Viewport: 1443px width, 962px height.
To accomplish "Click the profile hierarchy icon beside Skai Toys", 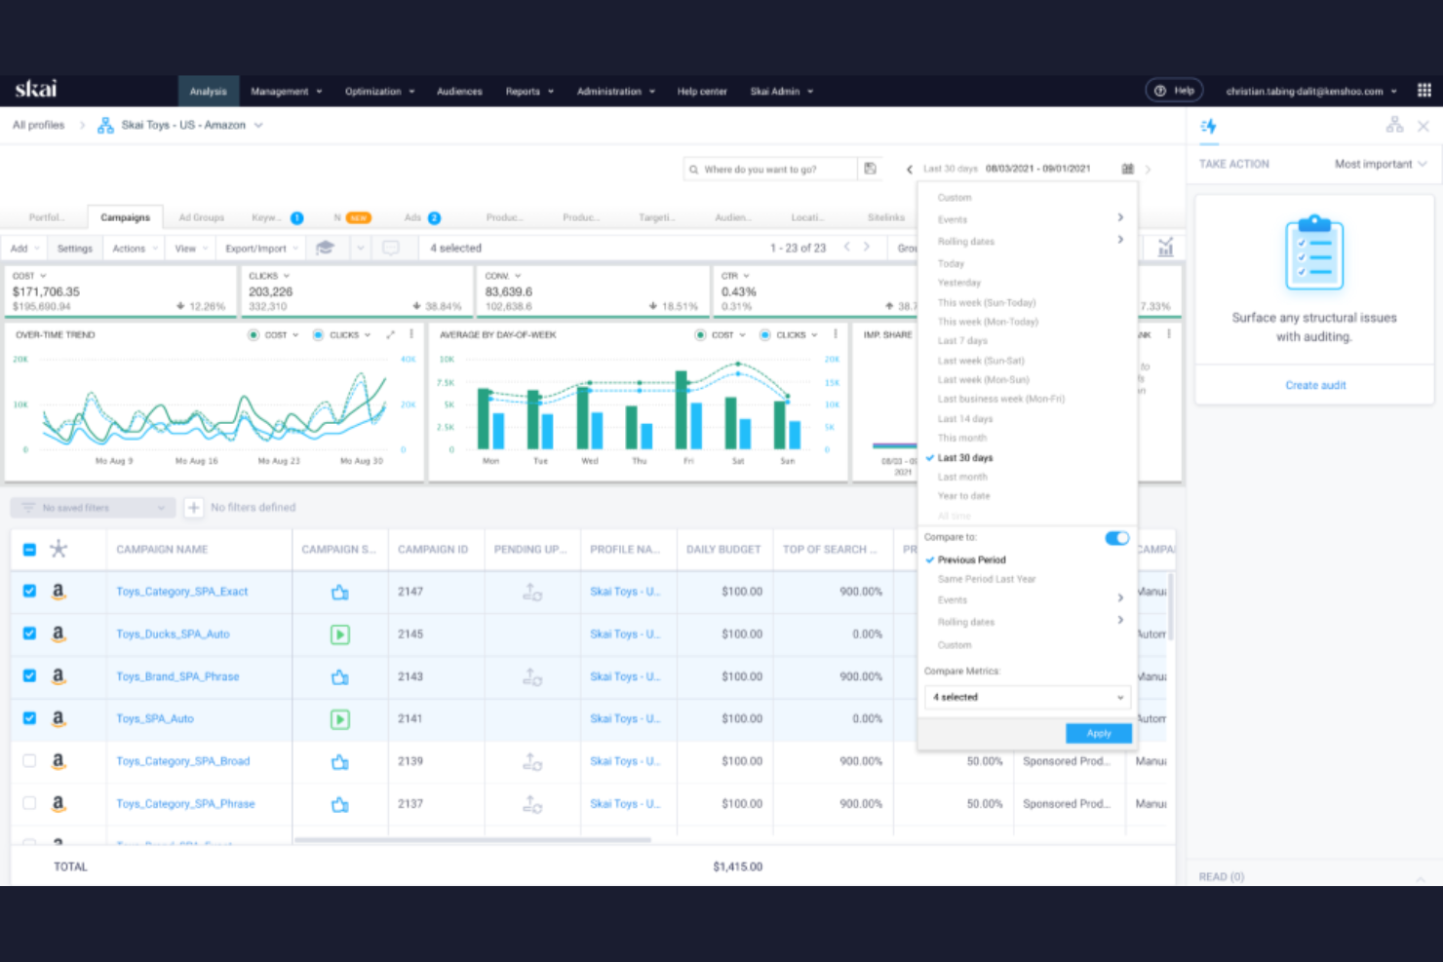I will click(x=105, y=126).
